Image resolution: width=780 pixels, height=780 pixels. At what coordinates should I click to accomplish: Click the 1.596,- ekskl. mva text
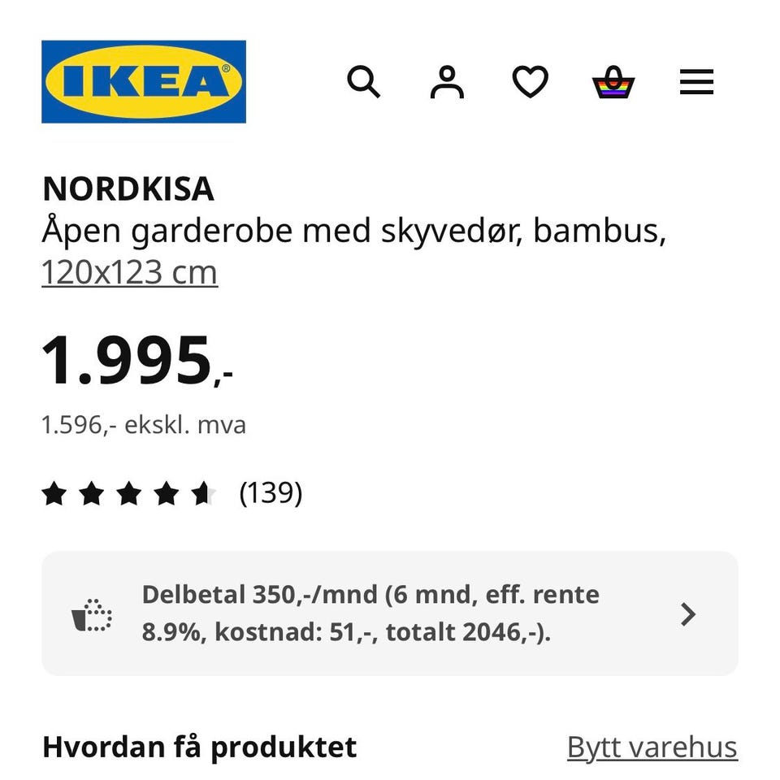pos(144,425)
